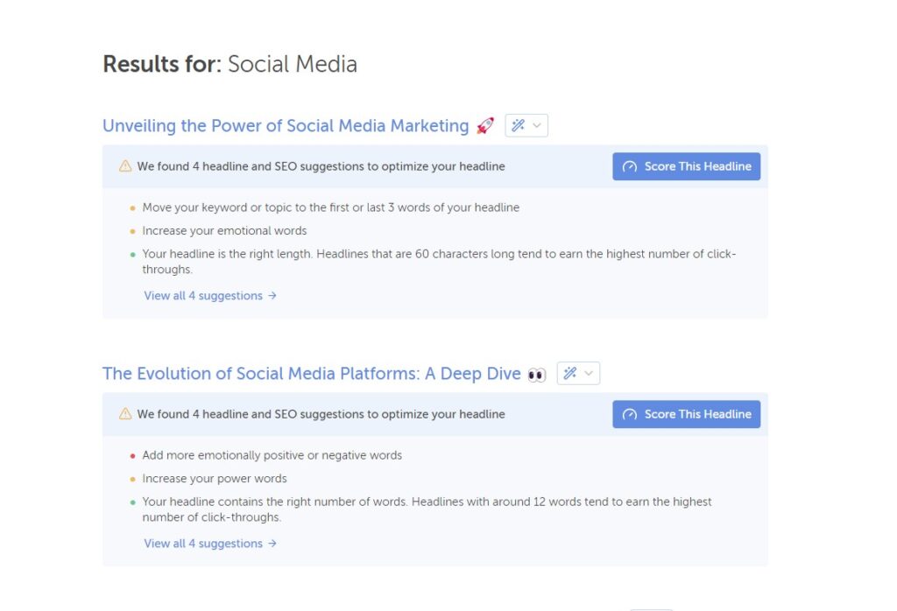897x611 pixels.
Task: Open View all 4 suggestions under first headline
Action: pos(210,296)
